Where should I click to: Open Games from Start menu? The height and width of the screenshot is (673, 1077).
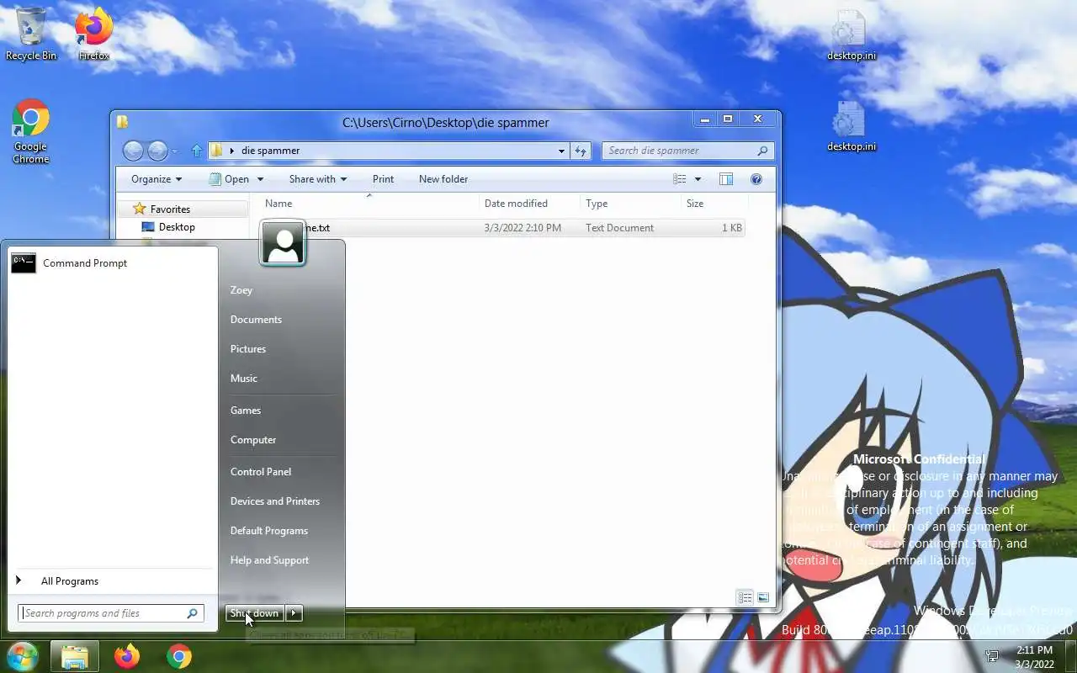point(246,411)
